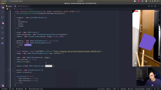Open the Visual Studio Code app menu
161x90 pixels.
[16, 1]
